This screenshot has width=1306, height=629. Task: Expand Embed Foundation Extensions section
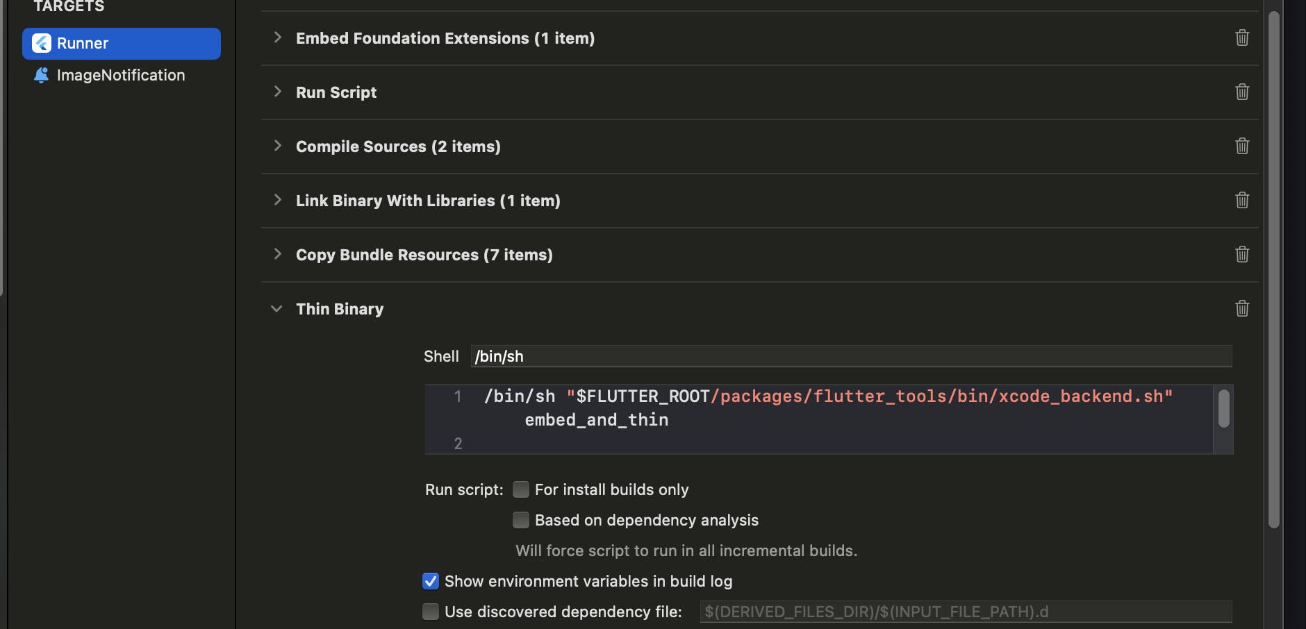pos(277,37)
